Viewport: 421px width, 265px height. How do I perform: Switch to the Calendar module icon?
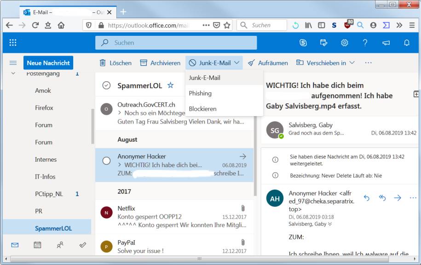[37, 245]
